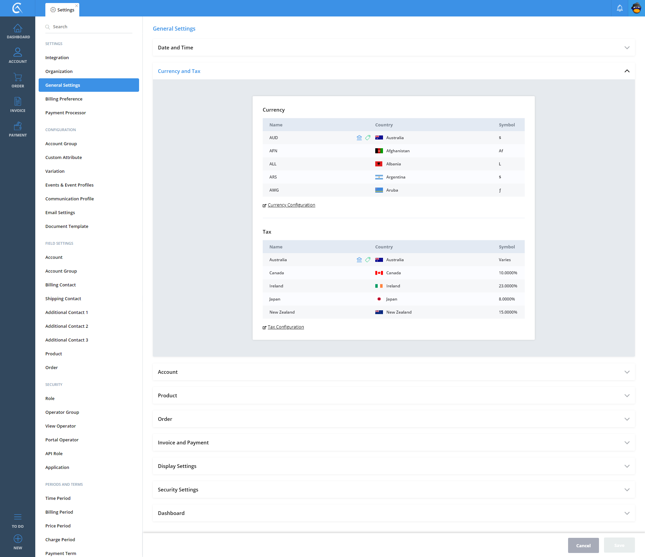Image resolution: width=645 pixels, height=557 pixels.
Task: Select Email Settings in configuration menu
Action: click(60, 212)
